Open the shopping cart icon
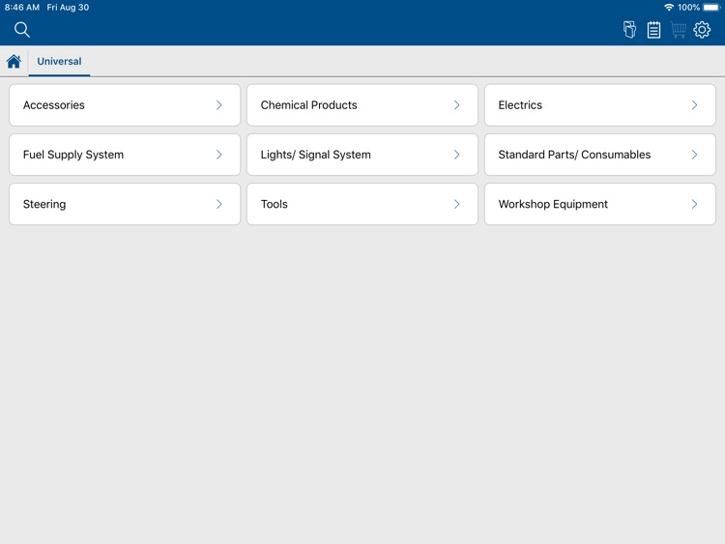Viewport: 725px width, 544px height. point(678,30)
